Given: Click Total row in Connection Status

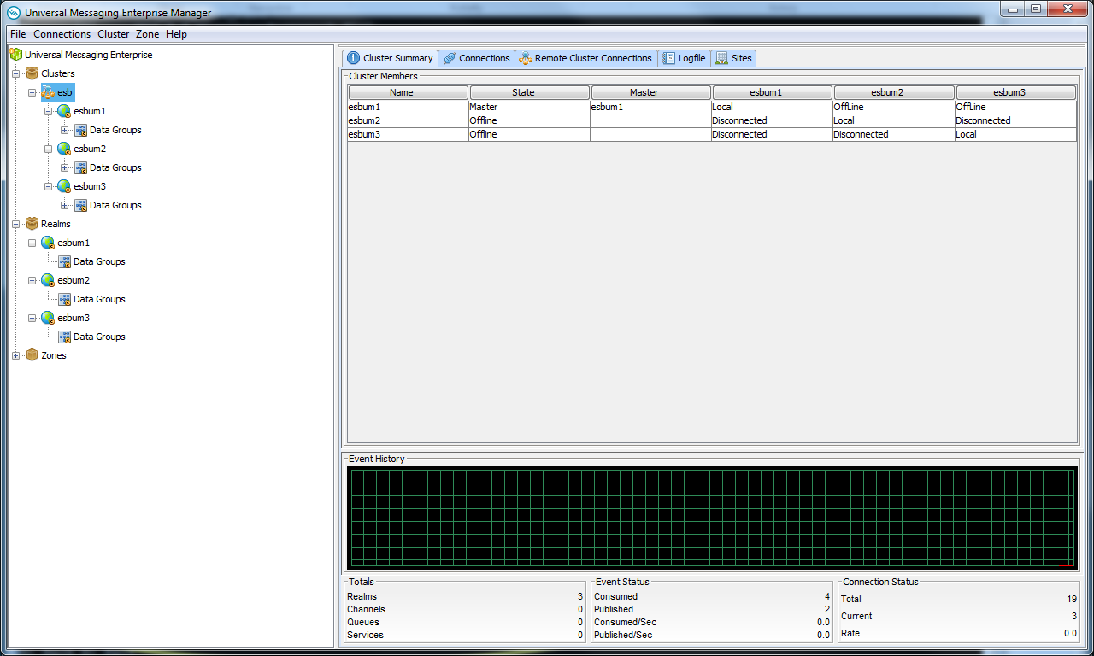Looking at the screenshot, I should 959,599.
